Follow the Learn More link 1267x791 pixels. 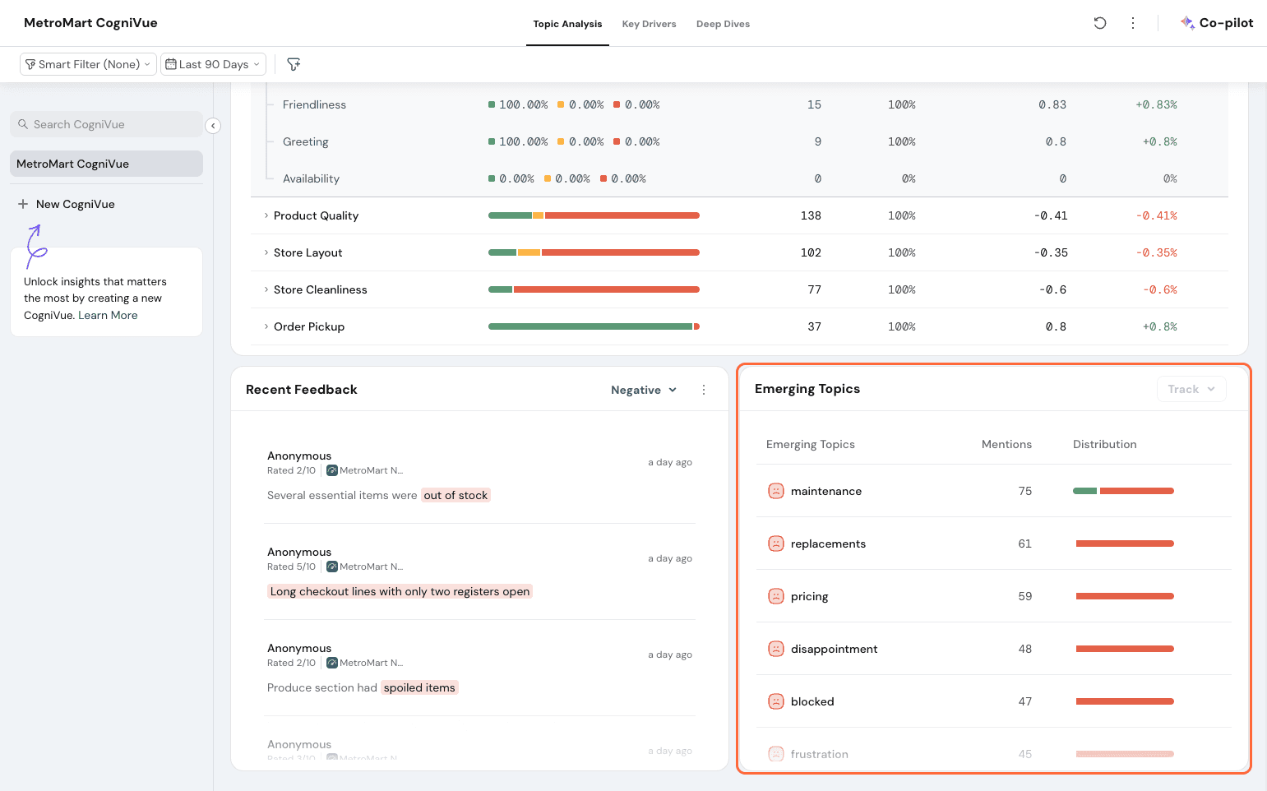coord(108,315)
